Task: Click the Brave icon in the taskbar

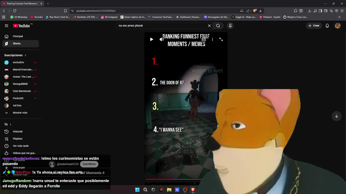Action: click(x=193, y=190)
